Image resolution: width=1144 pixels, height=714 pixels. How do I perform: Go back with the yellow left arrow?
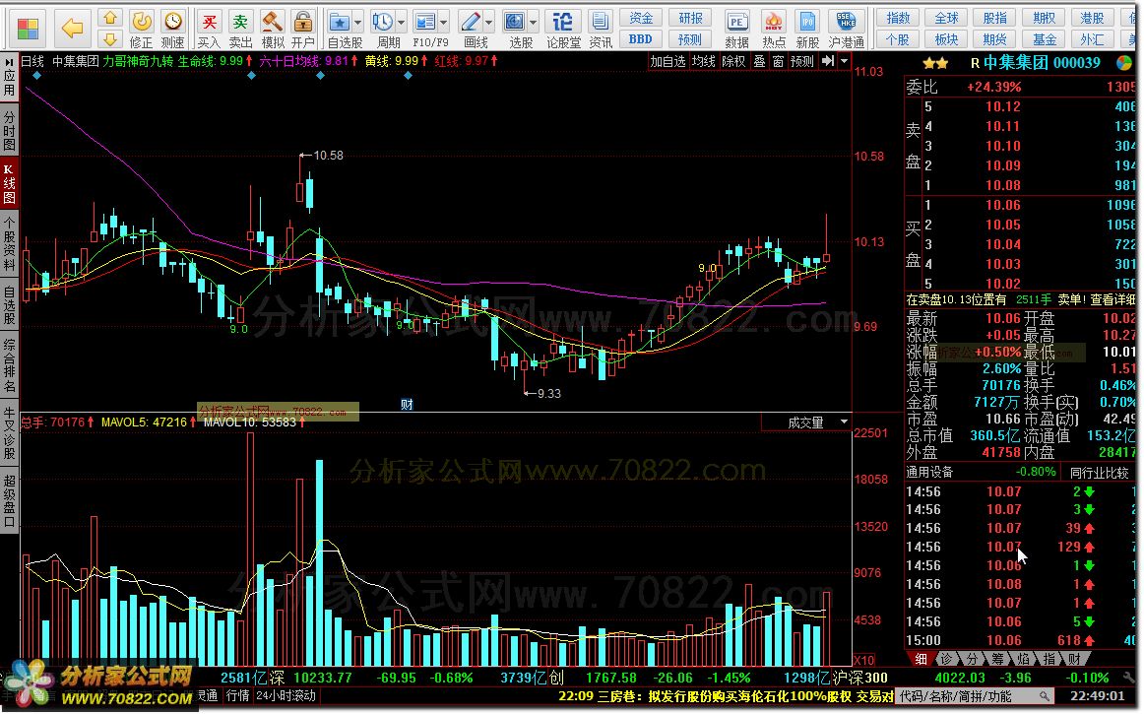(x=72, y=29)
